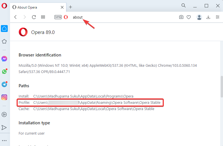Click the Install path ending in Programs\Opera

83,96
